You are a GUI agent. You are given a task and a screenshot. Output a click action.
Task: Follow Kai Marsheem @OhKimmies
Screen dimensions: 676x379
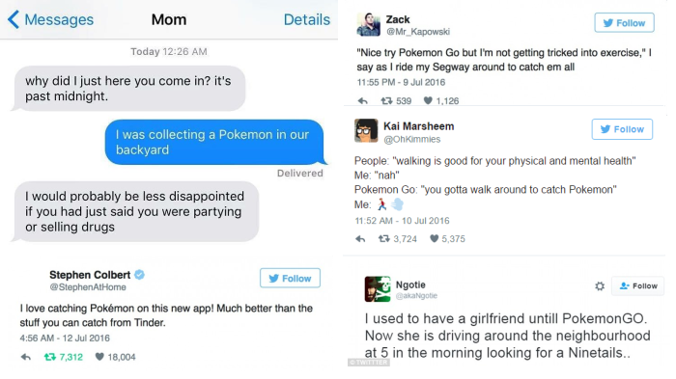tap(622, 129)
